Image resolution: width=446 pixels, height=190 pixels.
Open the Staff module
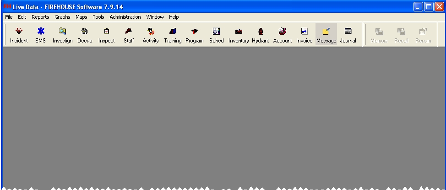(x=129, y=35)
